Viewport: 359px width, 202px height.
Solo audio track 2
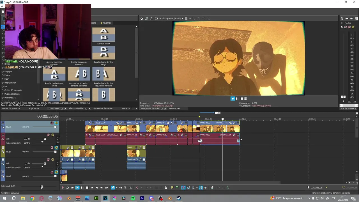53,135
